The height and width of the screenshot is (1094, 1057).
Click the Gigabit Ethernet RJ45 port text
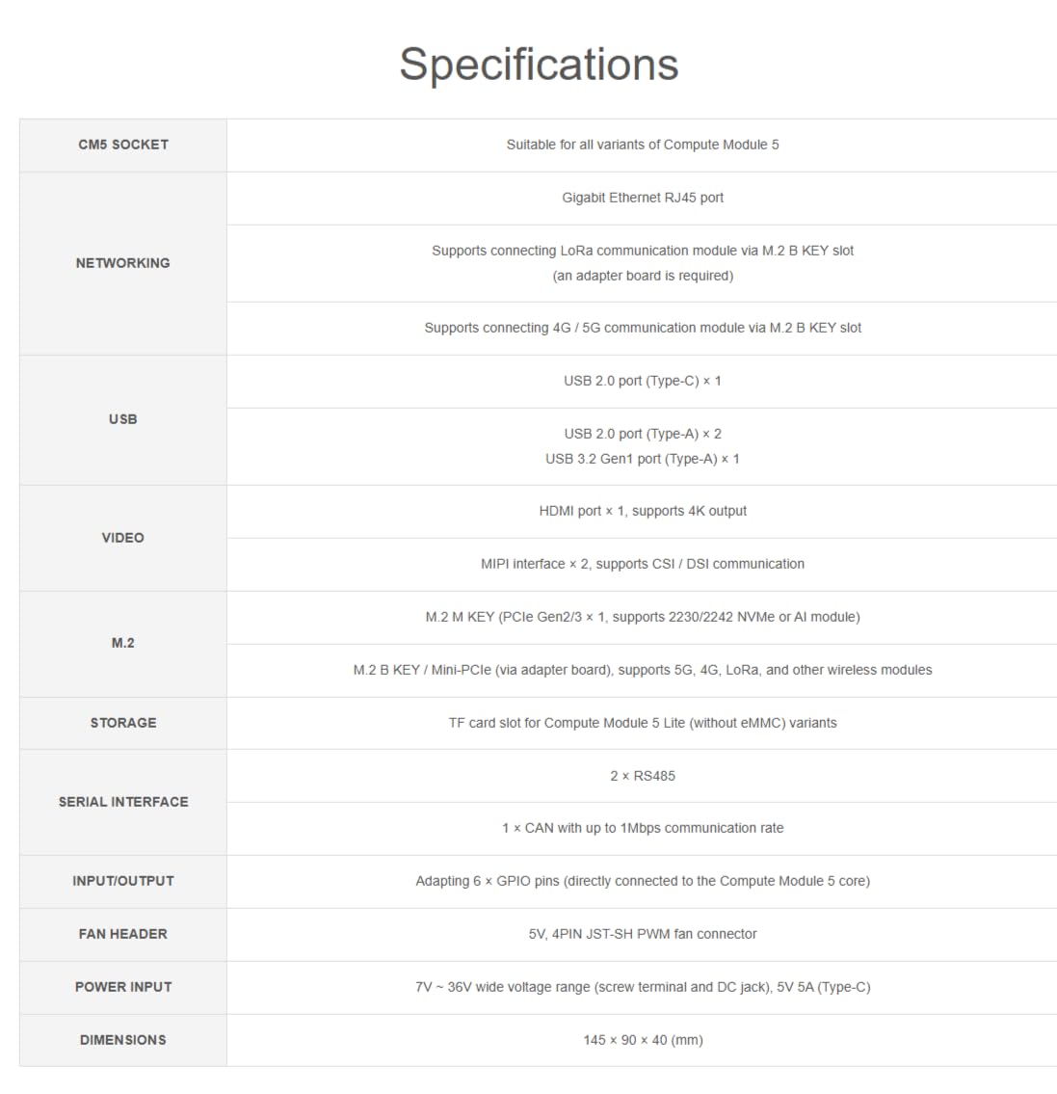[x=643, y=198]
